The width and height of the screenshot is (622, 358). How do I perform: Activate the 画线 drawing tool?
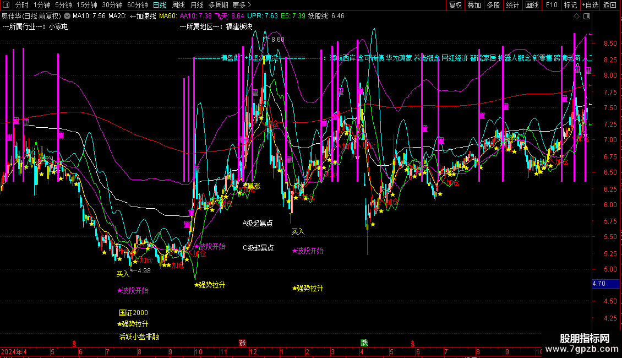pos(532,5)
